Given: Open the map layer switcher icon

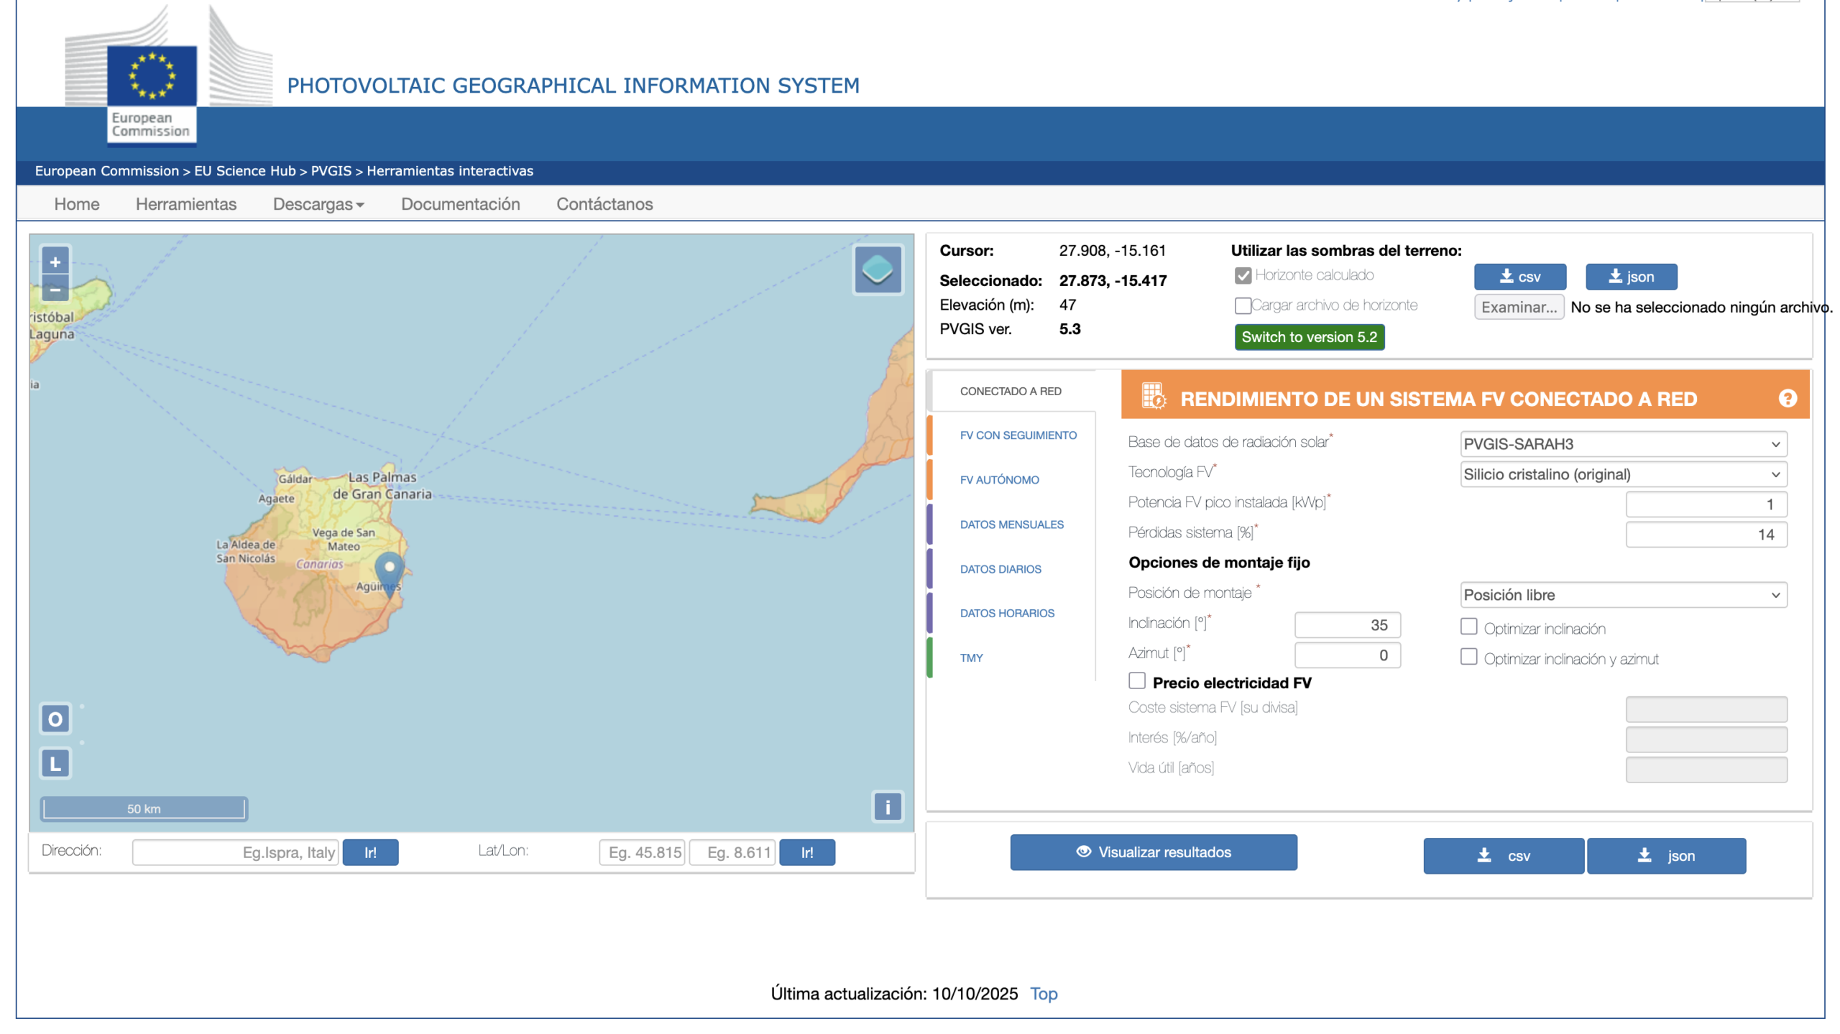Looking at the screenshot, I should coord(877,270).
